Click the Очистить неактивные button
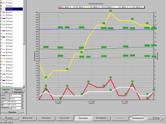Image resolution: width=166 pixels, height=124 pixels. (x=19, y=91)
